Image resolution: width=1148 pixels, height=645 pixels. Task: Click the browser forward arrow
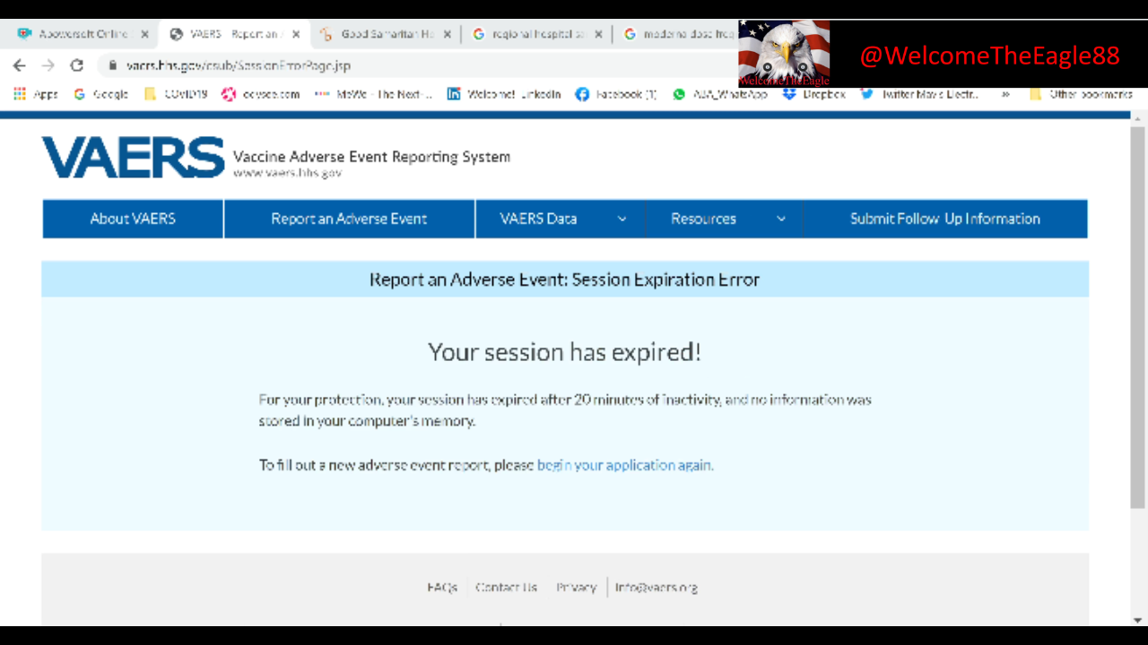click(x=48, y=65)
